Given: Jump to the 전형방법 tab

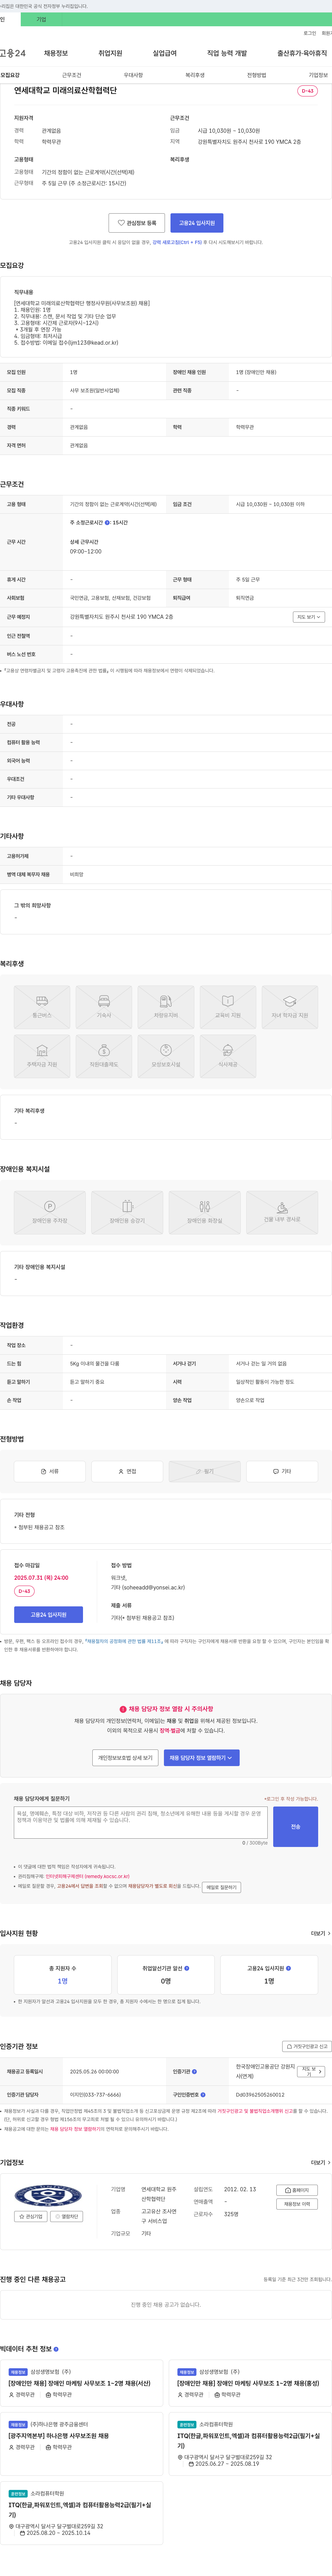Looking at the screenshot, I should coord(257,75).
